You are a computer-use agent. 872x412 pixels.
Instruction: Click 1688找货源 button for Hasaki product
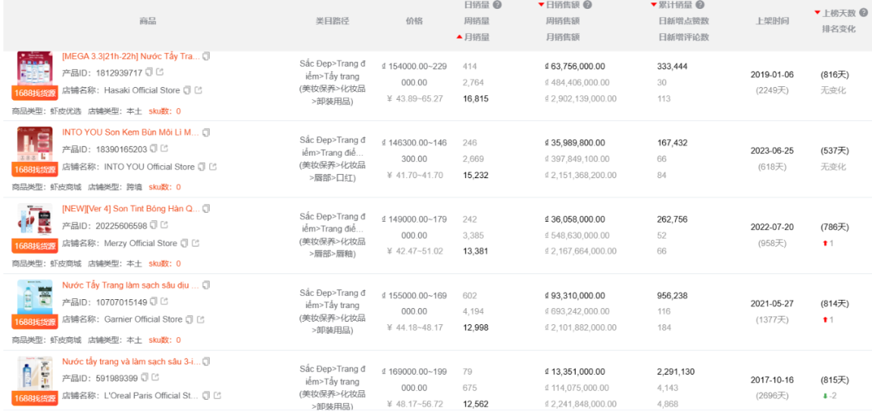(x=35, y=93)
